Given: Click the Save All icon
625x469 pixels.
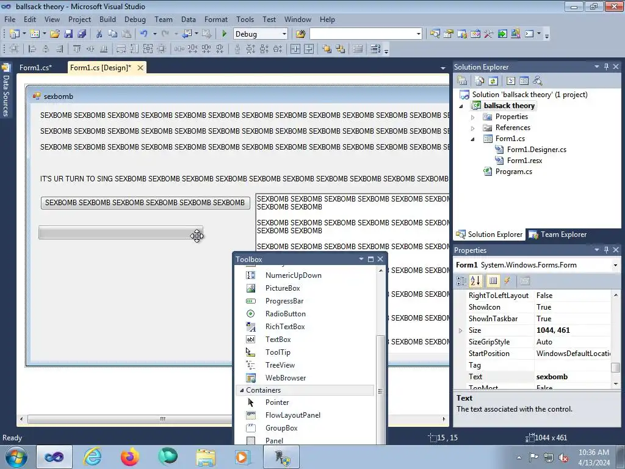Looking at the screenshot, I should tap(82, 34).
